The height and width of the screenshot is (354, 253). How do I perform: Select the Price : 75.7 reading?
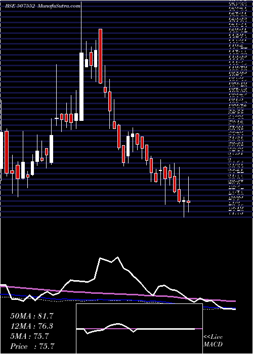(32, 346)
